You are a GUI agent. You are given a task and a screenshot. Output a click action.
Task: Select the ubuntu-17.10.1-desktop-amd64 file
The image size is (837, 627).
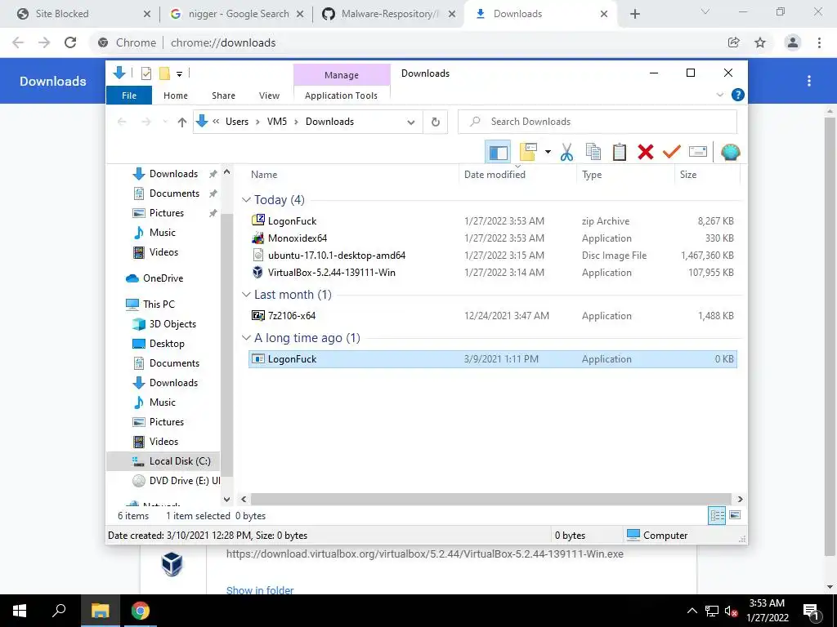coord(492,256)
